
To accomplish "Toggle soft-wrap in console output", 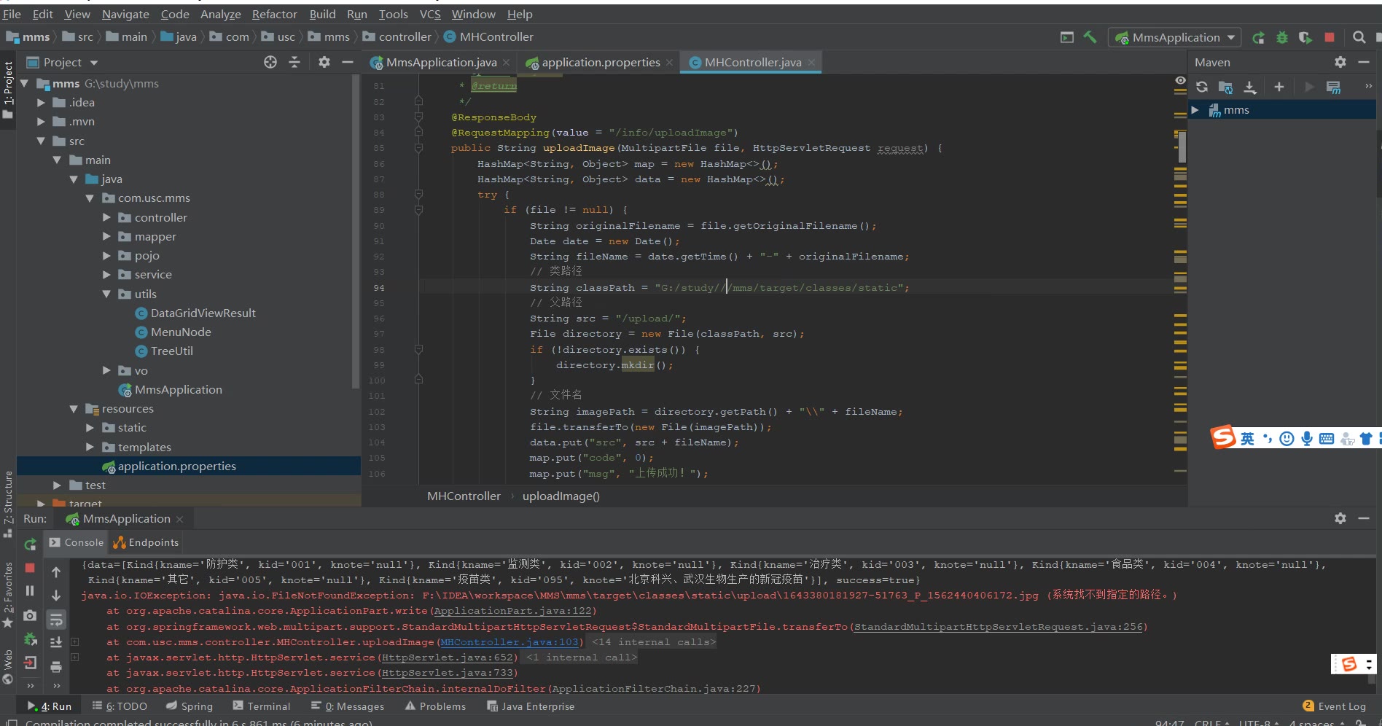I will pos(56,620).
